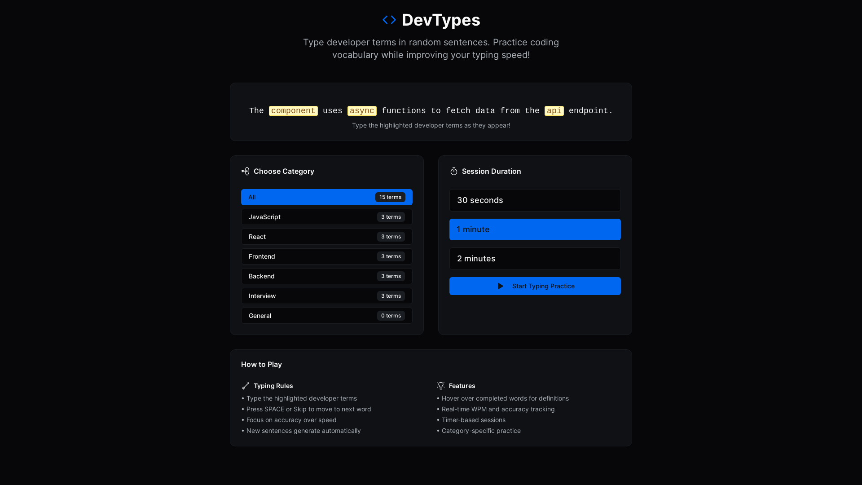Viewport: 862px width, 485px height.
Task: Pick the Frontend category
Action: coord(327,256)
